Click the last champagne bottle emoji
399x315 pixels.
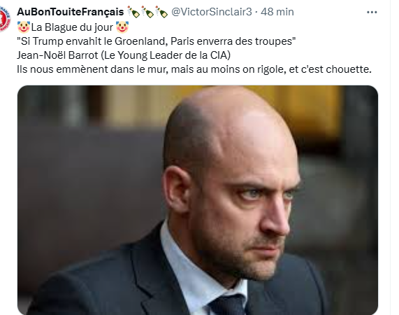(161, 12)
